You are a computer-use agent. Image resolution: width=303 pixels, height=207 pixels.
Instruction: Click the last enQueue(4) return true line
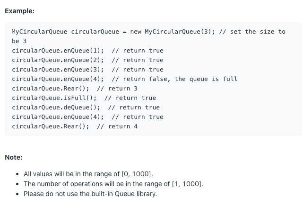click(x=87, y=117)
